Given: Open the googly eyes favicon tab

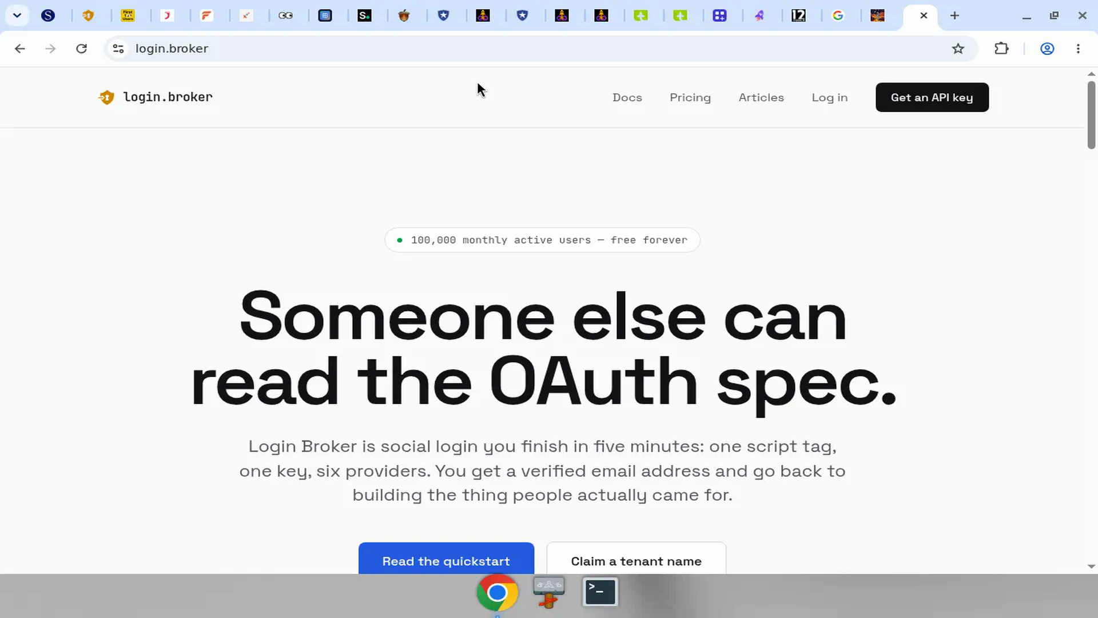Looking at the screenshot, I should 285,15.
